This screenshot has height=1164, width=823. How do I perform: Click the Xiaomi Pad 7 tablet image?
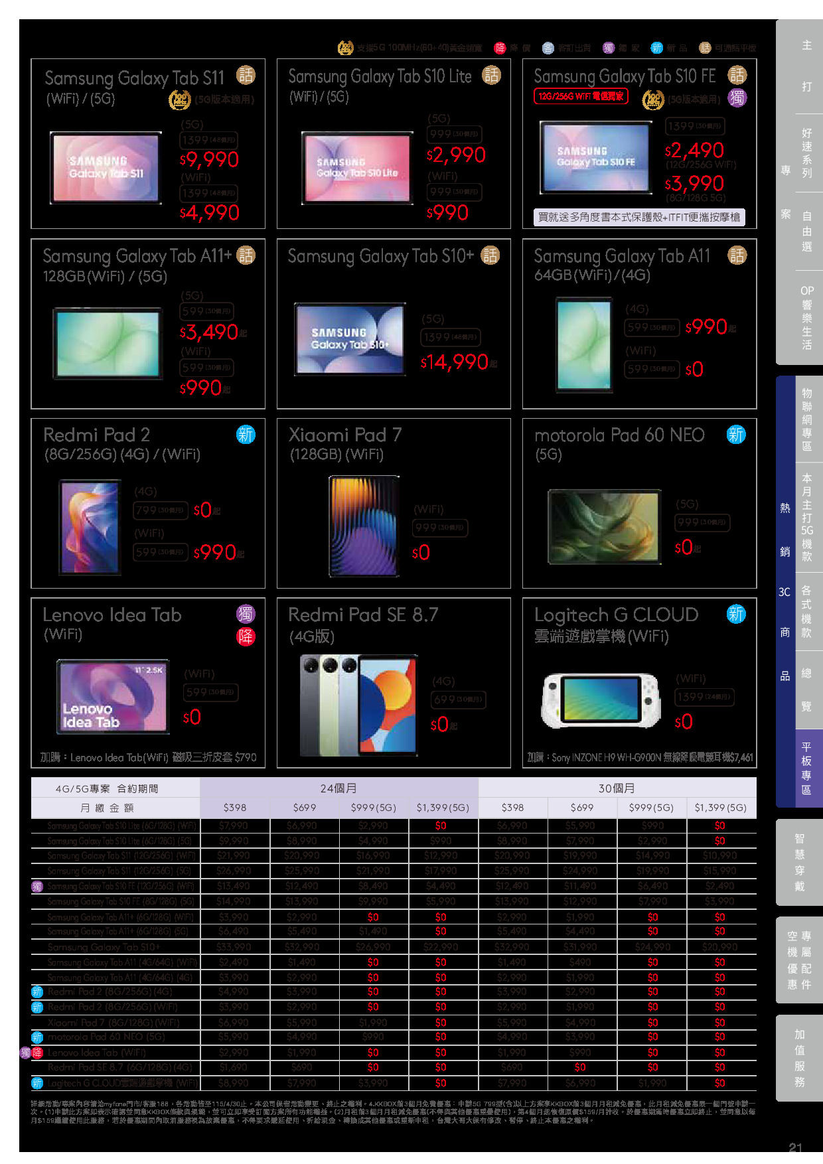[x=364, y=526]
